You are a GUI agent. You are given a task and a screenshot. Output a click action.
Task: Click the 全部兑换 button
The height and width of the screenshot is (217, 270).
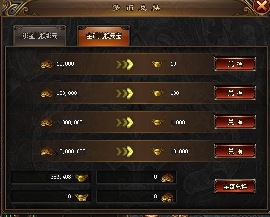click(235, 186)
